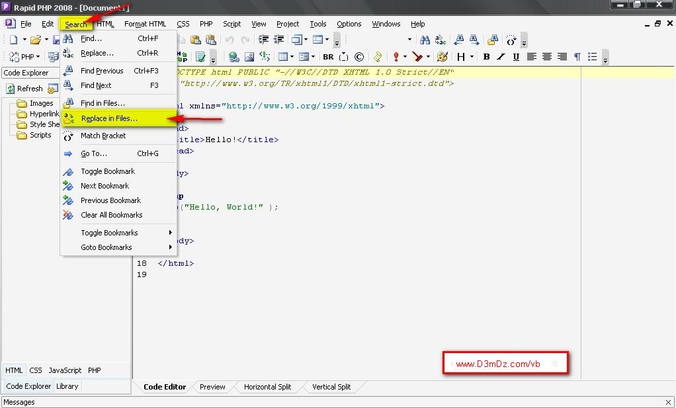The width and height of the screenshot is (676, 408).
Task: Choose Replace in Files from Search menu
Action: click(x=118, y=118)
